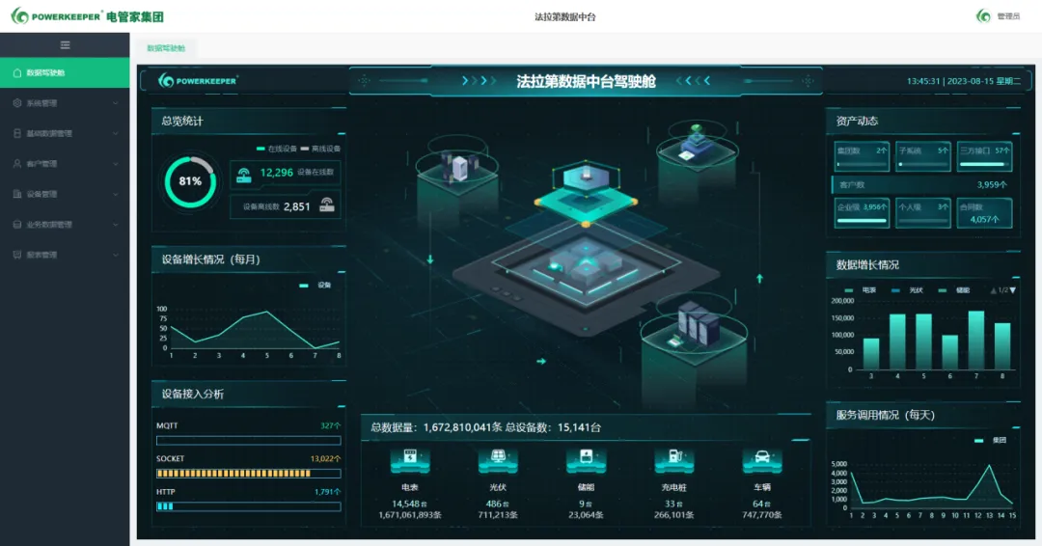Expand the 设备管理 sidebar menu
Image resolution: width=1042 pixels, height=546 pixels.
click(64, 194)
